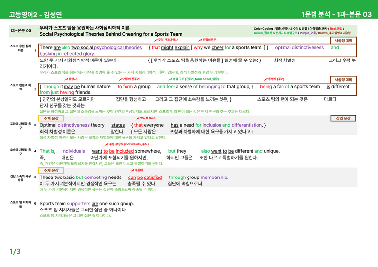Click the green translation under sentence 1
The height and width of the screenshot is (267, 378).
(133, 72)
